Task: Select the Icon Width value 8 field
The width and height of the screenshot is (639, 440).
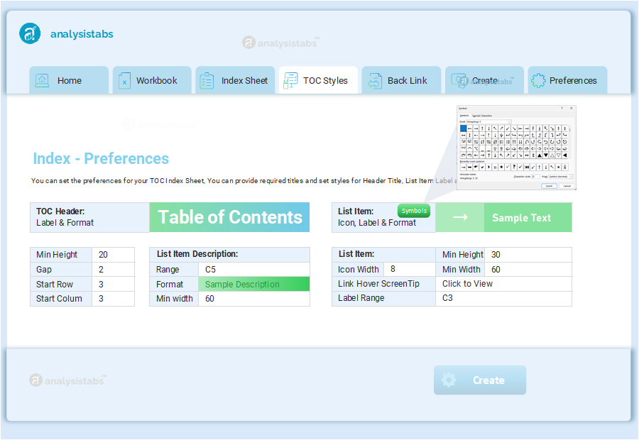Action: 410,269
